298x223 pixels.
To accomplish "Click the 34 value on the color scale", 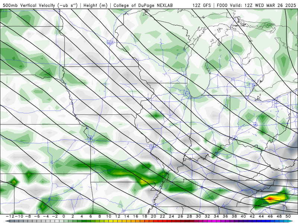I will pos(216,216).
